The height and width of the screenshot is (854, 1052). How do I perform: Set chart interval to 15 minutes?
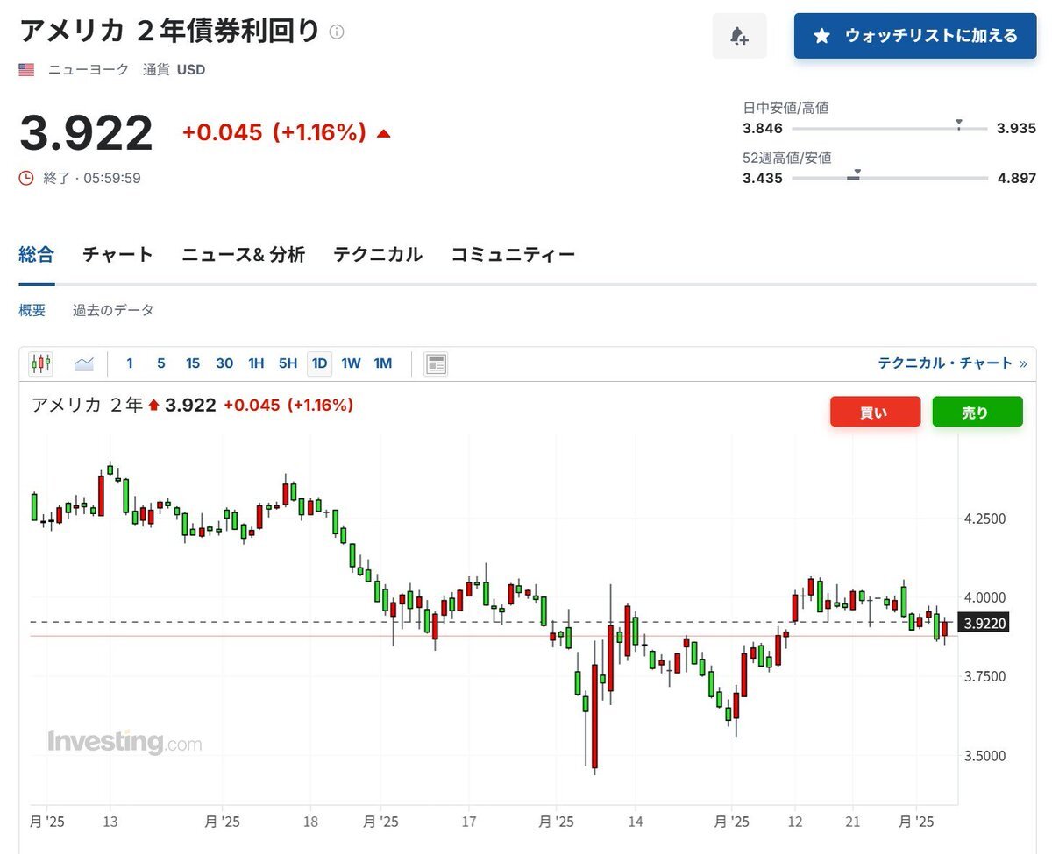click(193, 363)
